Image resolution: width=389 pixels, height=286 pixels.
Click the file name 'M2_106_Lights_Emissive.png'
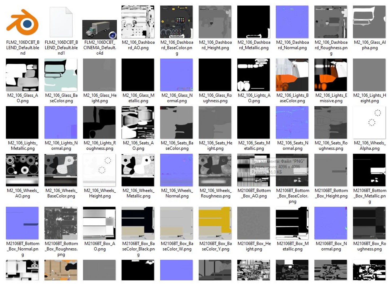[x=331, y=98]
